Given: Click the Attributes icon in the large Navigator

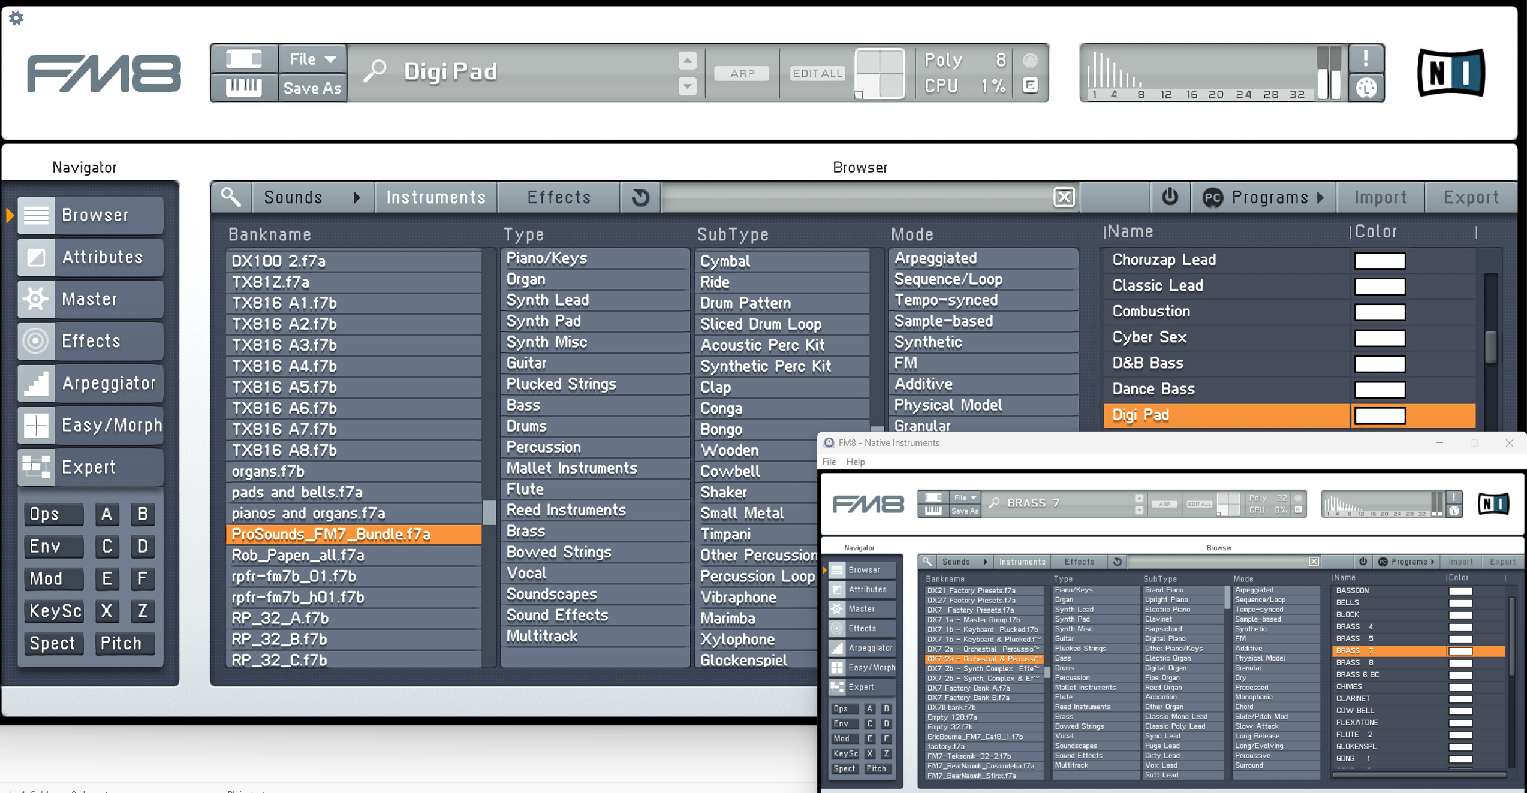Looking at the screenshot, I should coord(37,257).
